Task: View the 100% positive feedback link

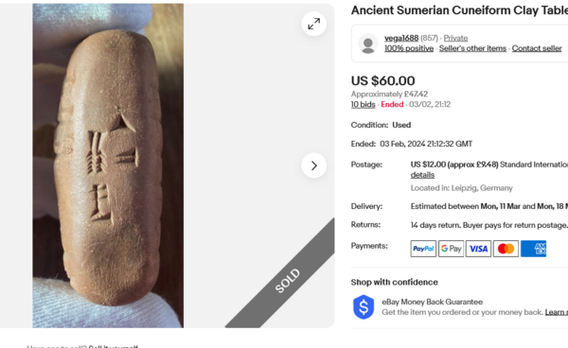Action: (x=409, y=48)
